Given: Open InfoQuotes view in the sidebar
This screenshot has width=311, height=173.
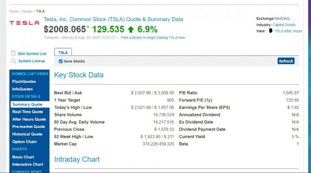Looking at the screenshot, I should 22,89.
